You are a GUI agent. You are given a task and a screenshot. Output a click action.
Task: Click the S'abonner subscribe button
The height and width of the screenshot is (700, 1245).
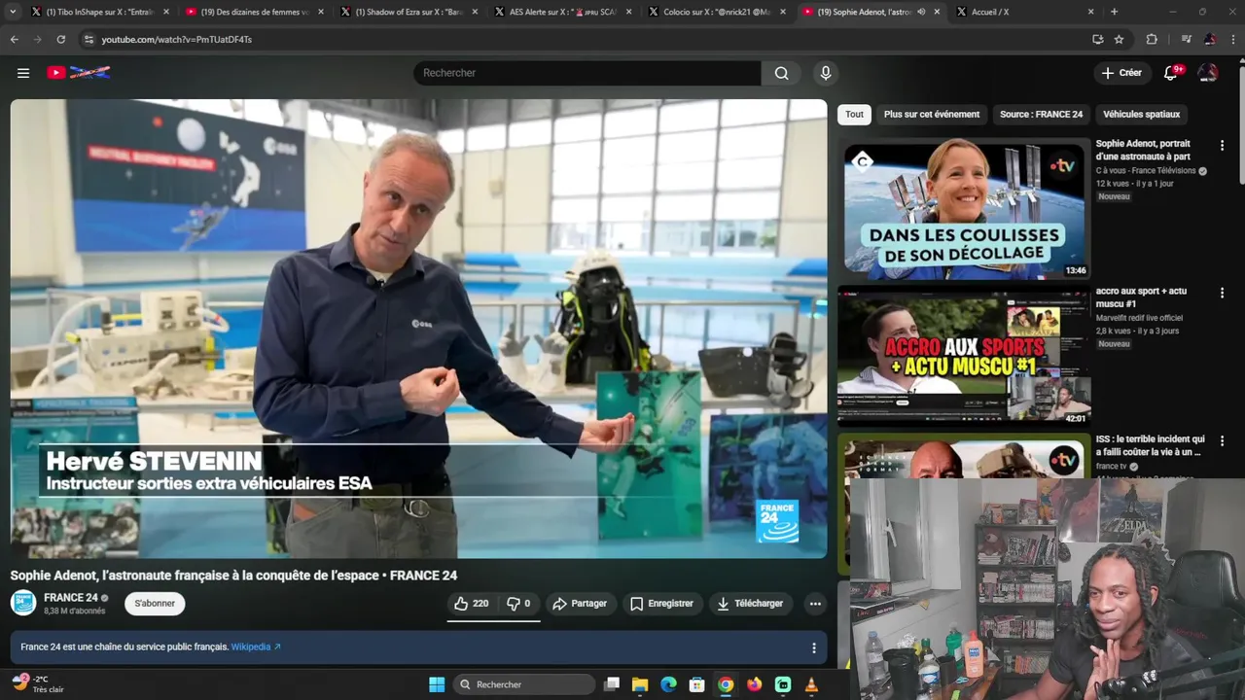click(x=155, y=604)
